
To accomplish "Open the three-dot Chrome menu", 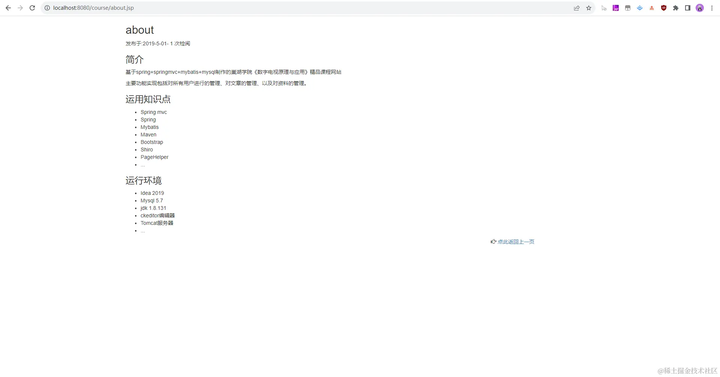I will pyautogui.click(x=712, y=7).
